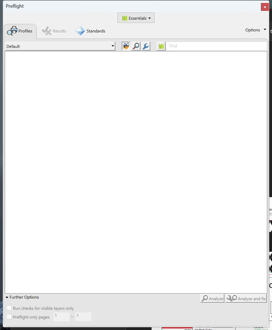This screenshot has height=330, width=272.
Task: Open the Essentials view selector
Action: coord(136,18)
